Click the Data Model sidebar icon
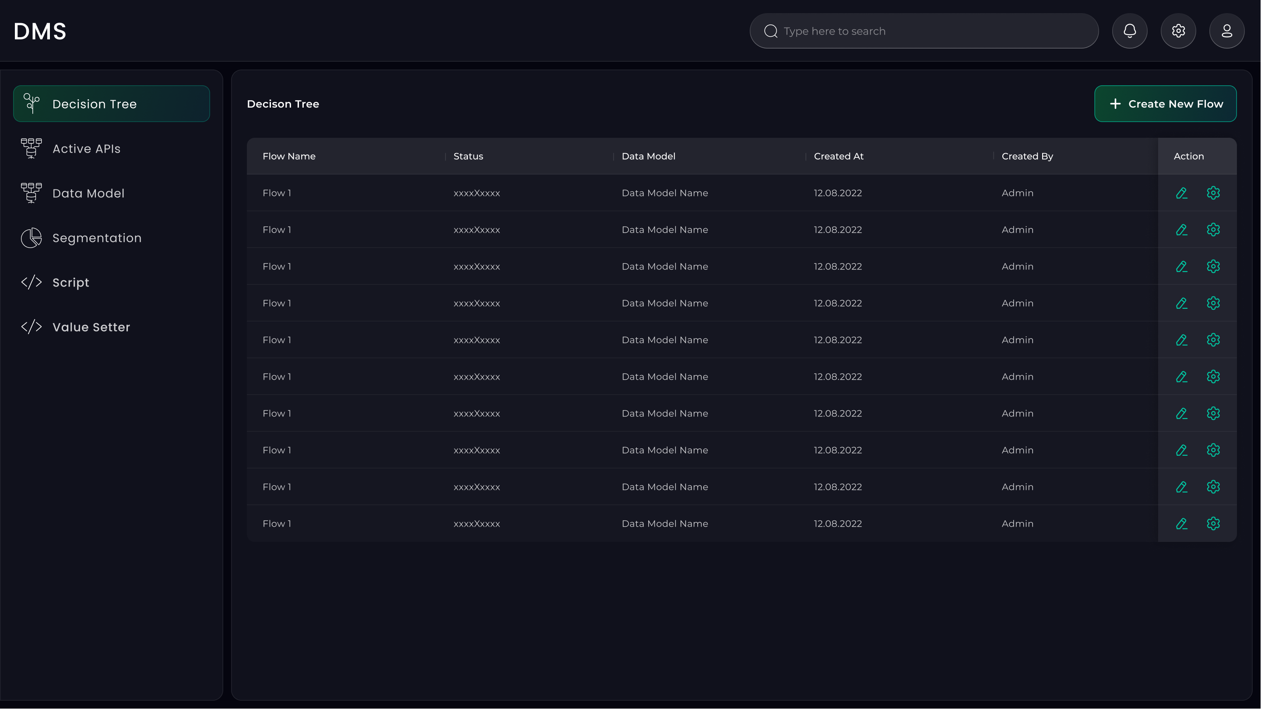Image resolution: width=1261 pixels, height=709 pixels. (31, 193)
